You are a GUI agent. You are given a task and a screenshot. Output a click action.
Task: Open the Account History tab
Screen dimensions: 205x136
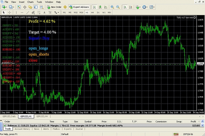click(x=22, y=129)
